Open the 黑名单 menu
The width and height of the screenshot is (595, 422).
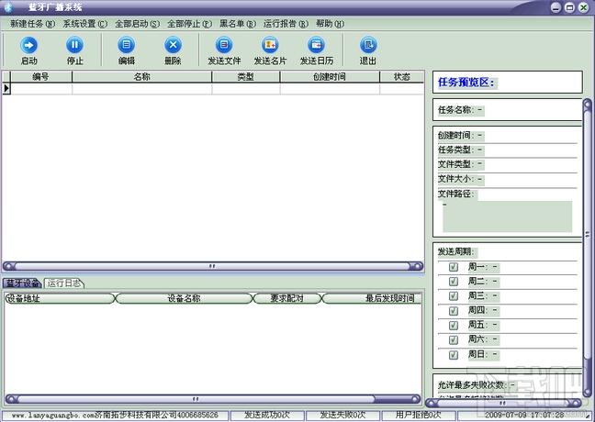[237, 23]
